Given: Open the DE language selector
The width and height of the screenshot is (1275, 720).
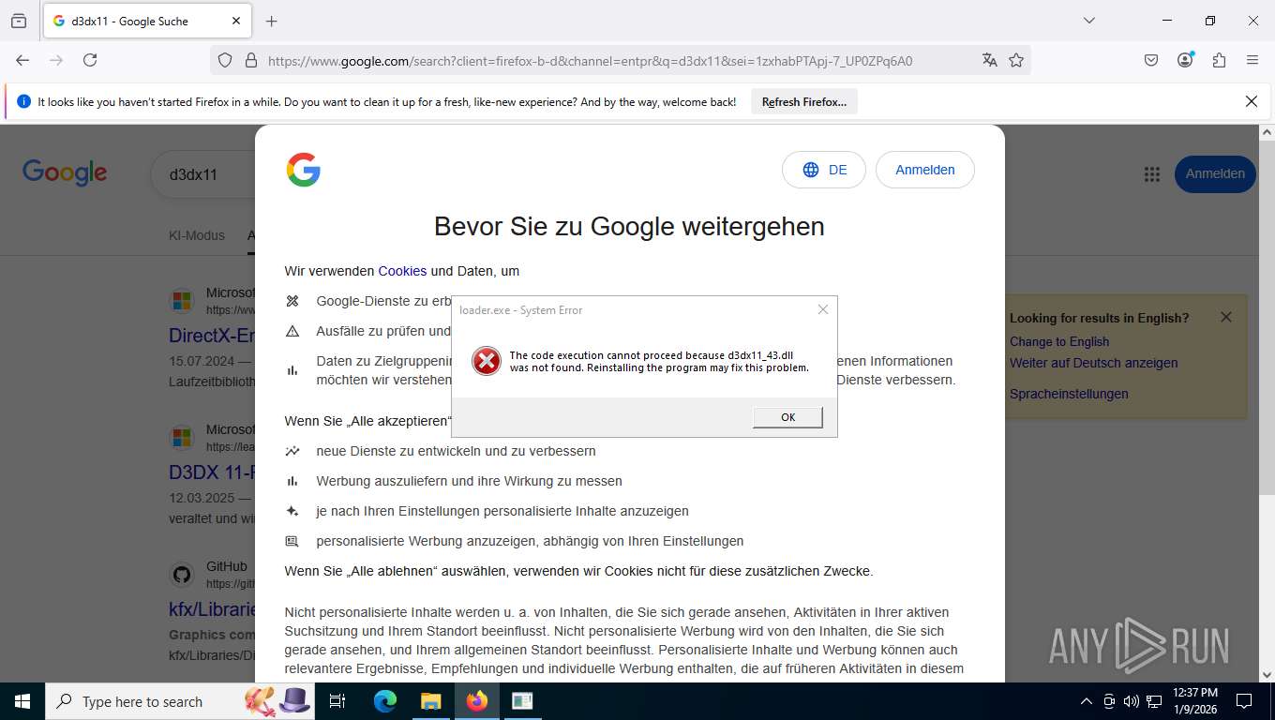Looking at the screenshot, I should 824,170.
